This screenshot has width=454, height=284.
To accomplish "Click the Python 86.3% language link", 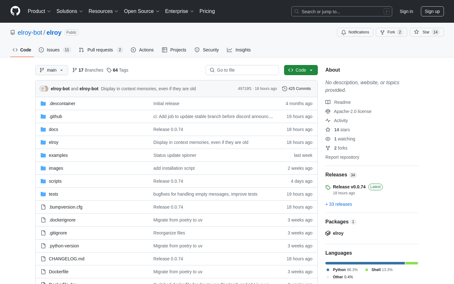I will point(342,270).
